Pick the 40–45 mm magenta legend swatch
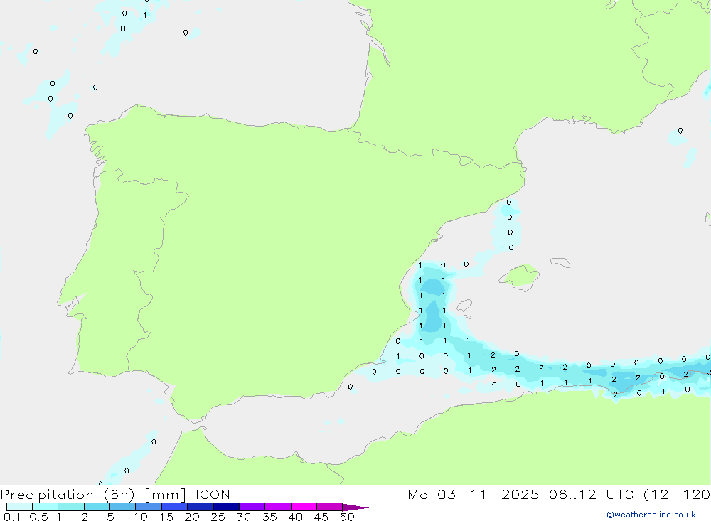This screenshot has height=521, width=711. point(304,507)
